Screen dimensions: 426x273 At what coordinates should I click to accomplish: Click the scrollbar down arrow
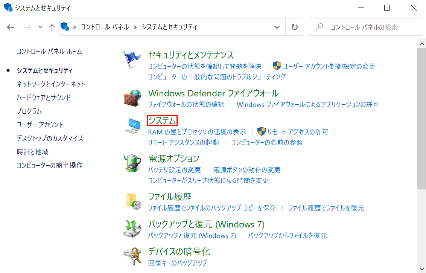click(x=421, y=268)
